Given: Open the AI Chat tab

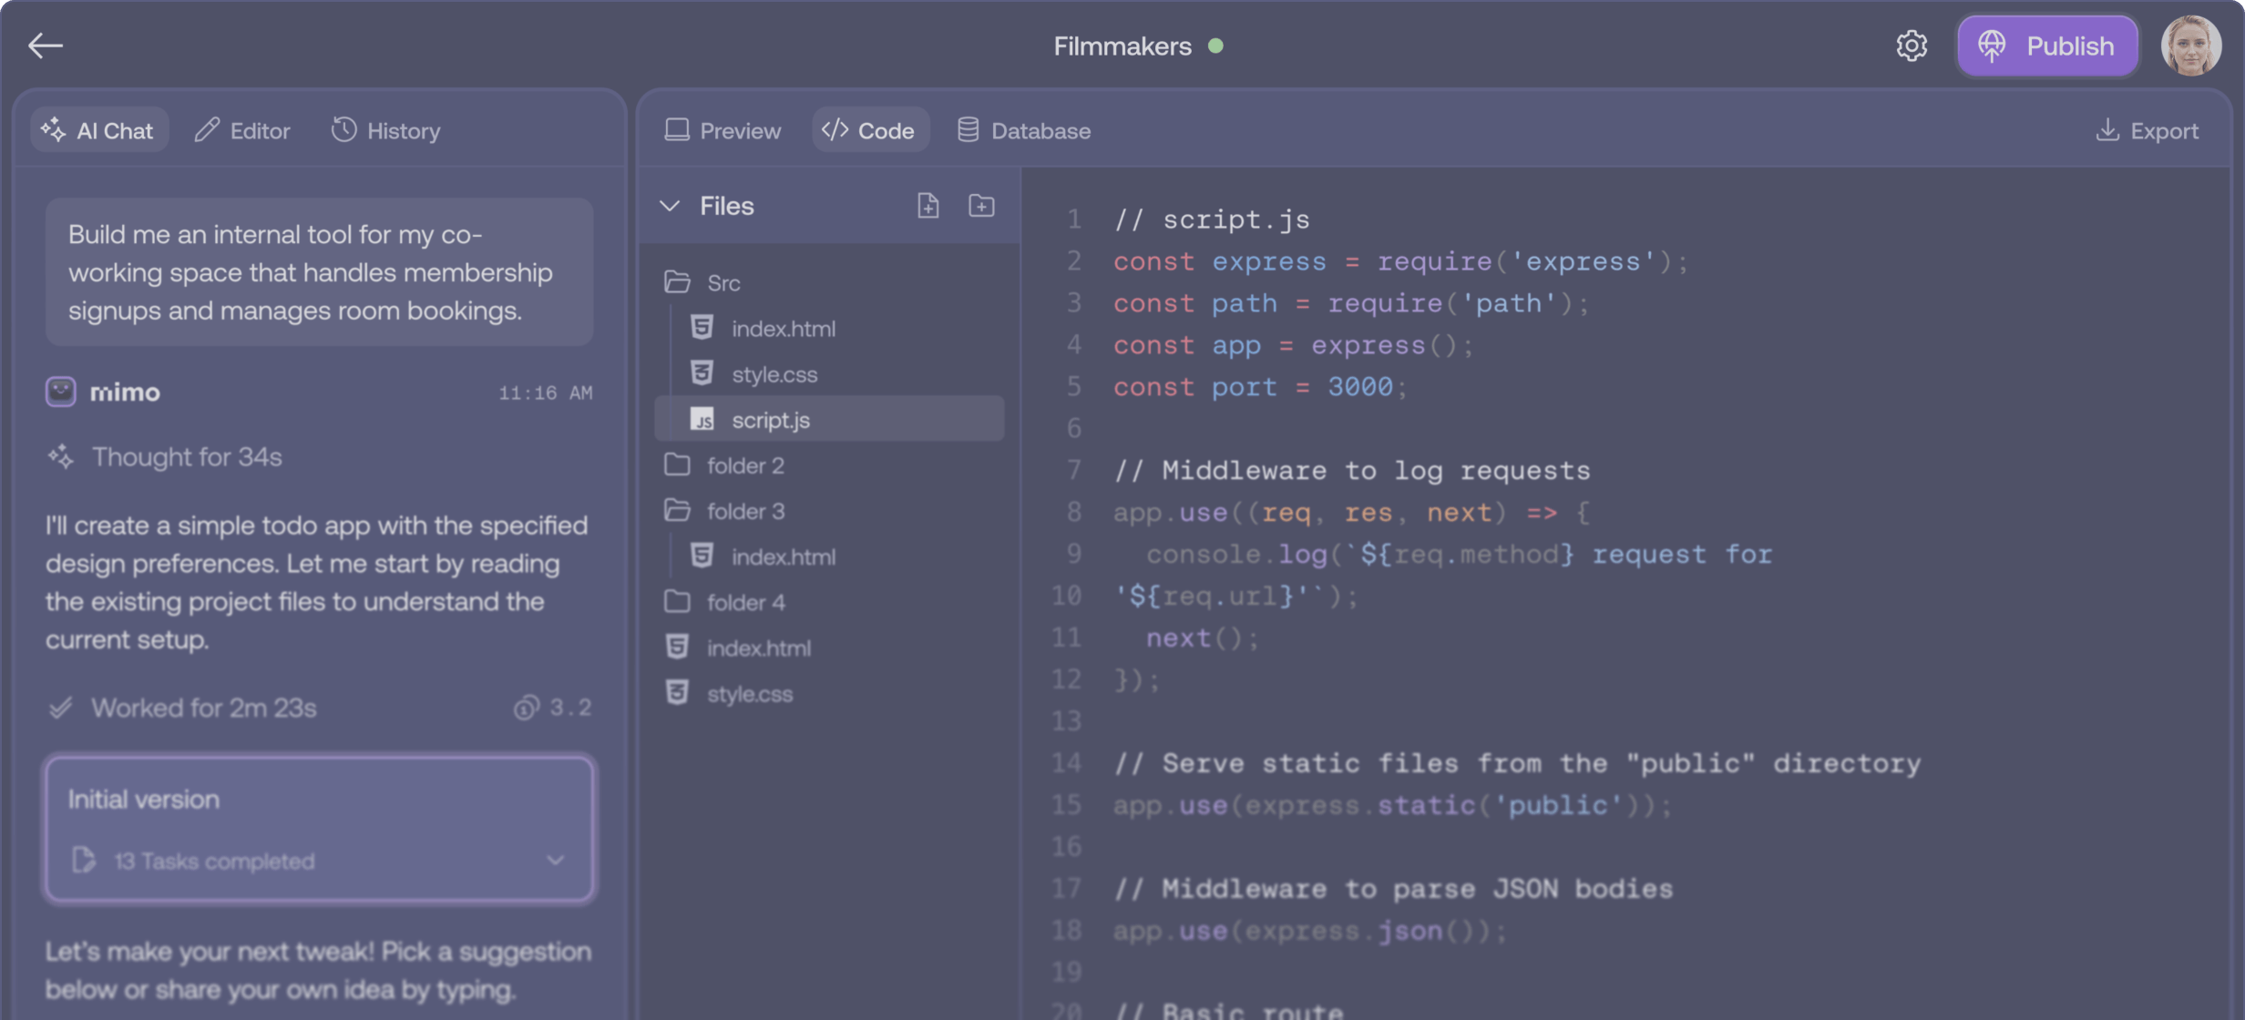Looking at the screenshot, I should click(x=99, y=129).
